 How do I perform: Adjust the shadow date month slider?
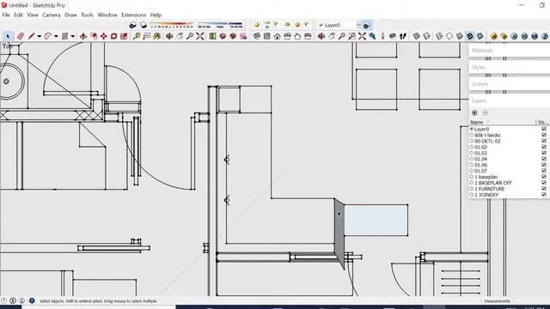point(172,25)
